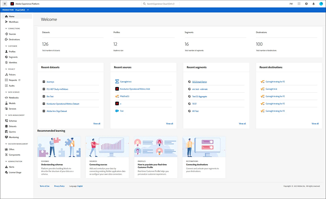Collapse the Administration sidebar section
This screenshot has height=199, width=326.
(x=6, y=161)
